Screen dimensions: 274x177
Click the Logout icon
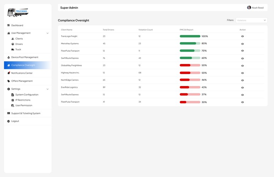point(8,121)
